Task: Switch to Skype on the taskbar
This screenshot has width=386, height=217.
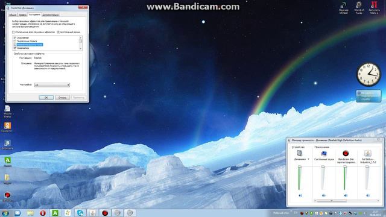Action: pyautogui.click(x=80, y=213)
